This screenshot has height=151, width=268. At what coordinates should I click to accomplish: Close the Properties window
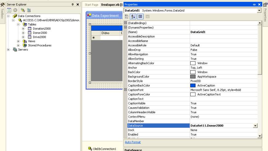tap(259, 4)
